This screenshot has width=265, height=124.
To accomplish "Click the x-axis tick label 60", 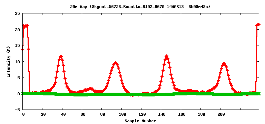I will (83, 115).
